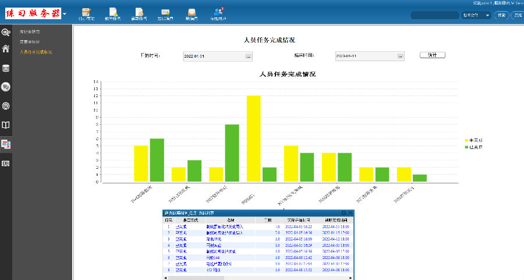Click the search text field in header

pos(434,15)
